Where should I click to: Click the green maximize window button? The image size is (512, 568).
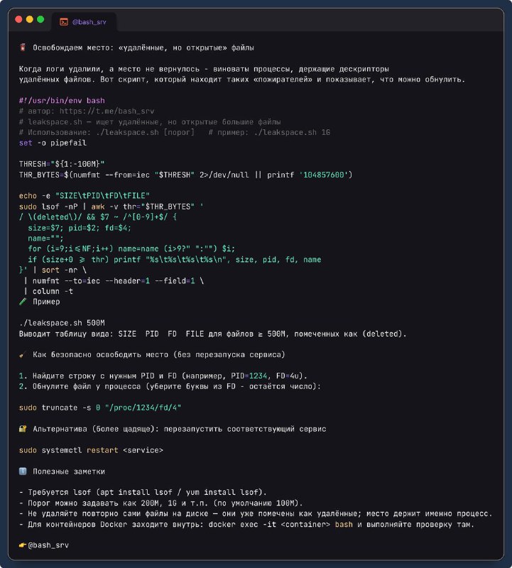click(x=40, y=19)
